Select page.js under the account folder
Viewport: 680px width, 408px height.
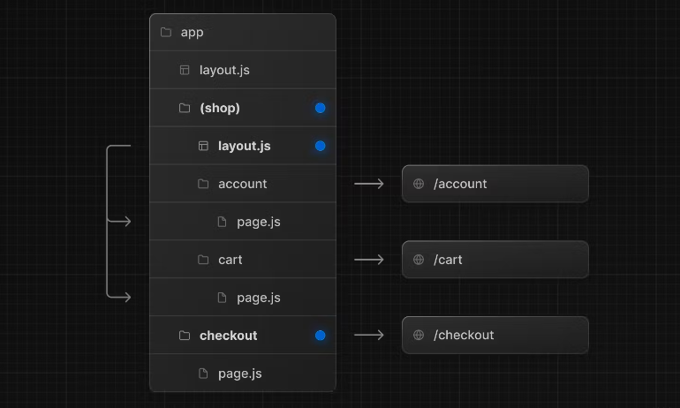coord(258,222)
